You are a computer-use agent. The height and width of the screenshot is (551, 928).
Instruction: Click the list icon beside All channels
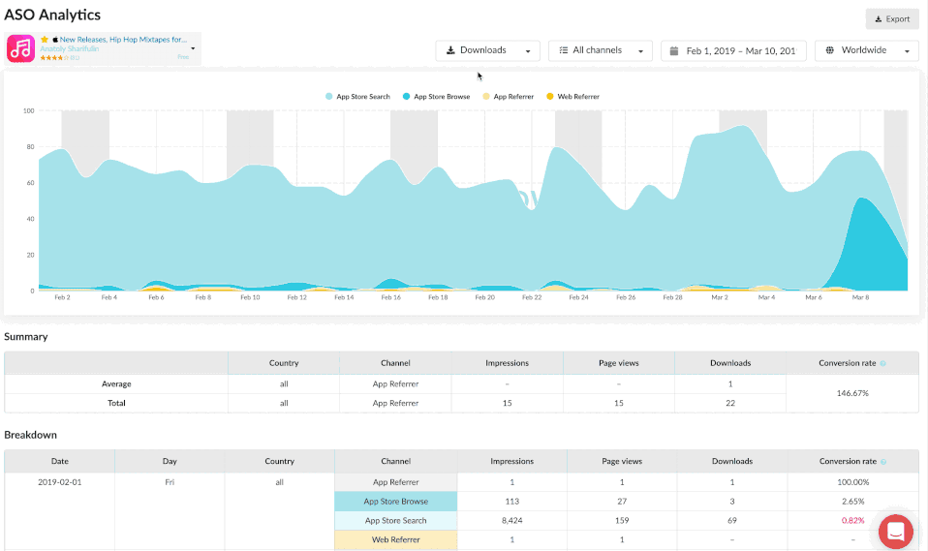(x=564, y=50)
